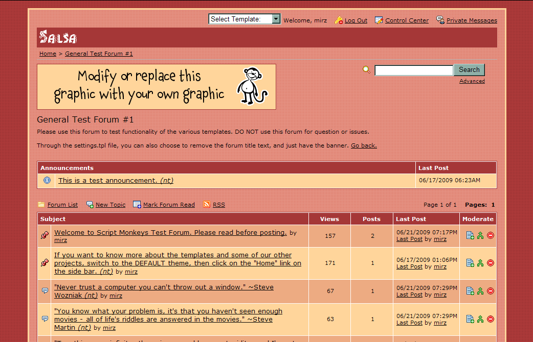Click the move topic icon for the Welcome topic
533x342 pixels.
[470, 235]
